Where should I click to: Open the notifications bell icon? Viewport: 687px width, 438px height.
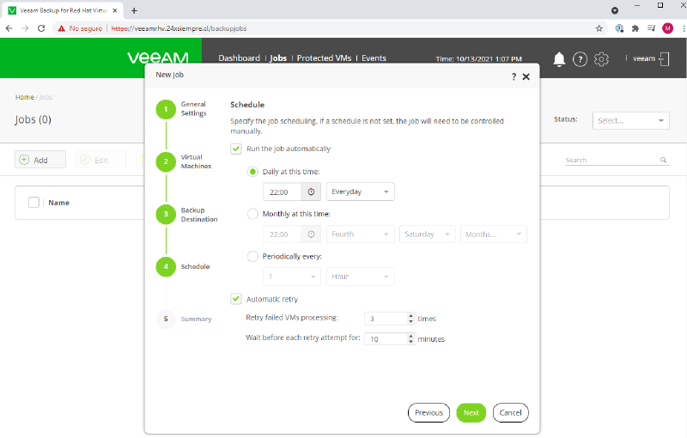(x=559, y=58)
